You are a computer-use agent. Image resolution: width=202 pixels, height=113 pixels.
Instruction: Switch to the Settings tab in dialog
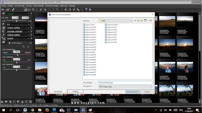pos(75,91)
